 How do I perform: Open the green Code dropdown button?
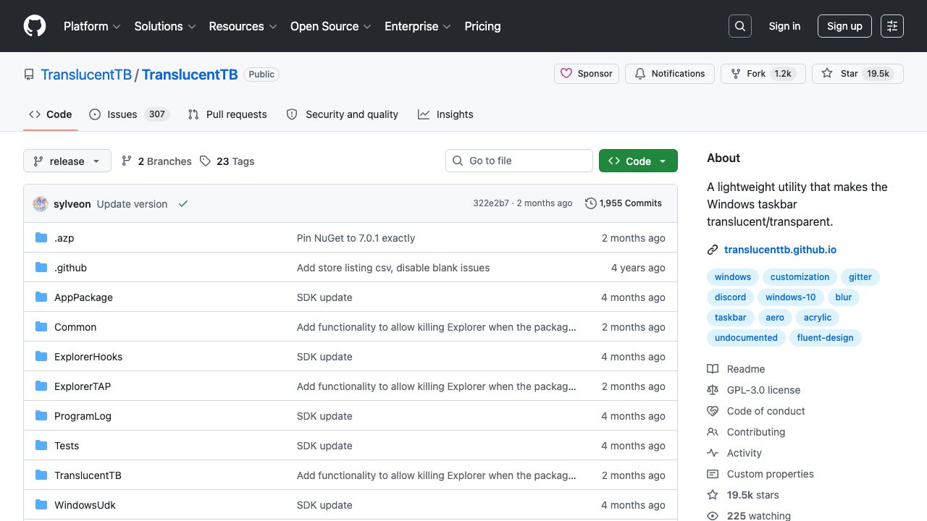tap(638, 161)
